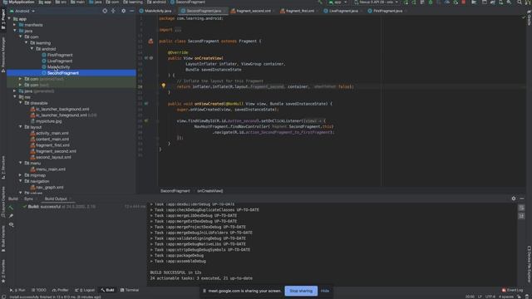
Task: Hide the Project panel with minus icon
Action: pos(131,11)
